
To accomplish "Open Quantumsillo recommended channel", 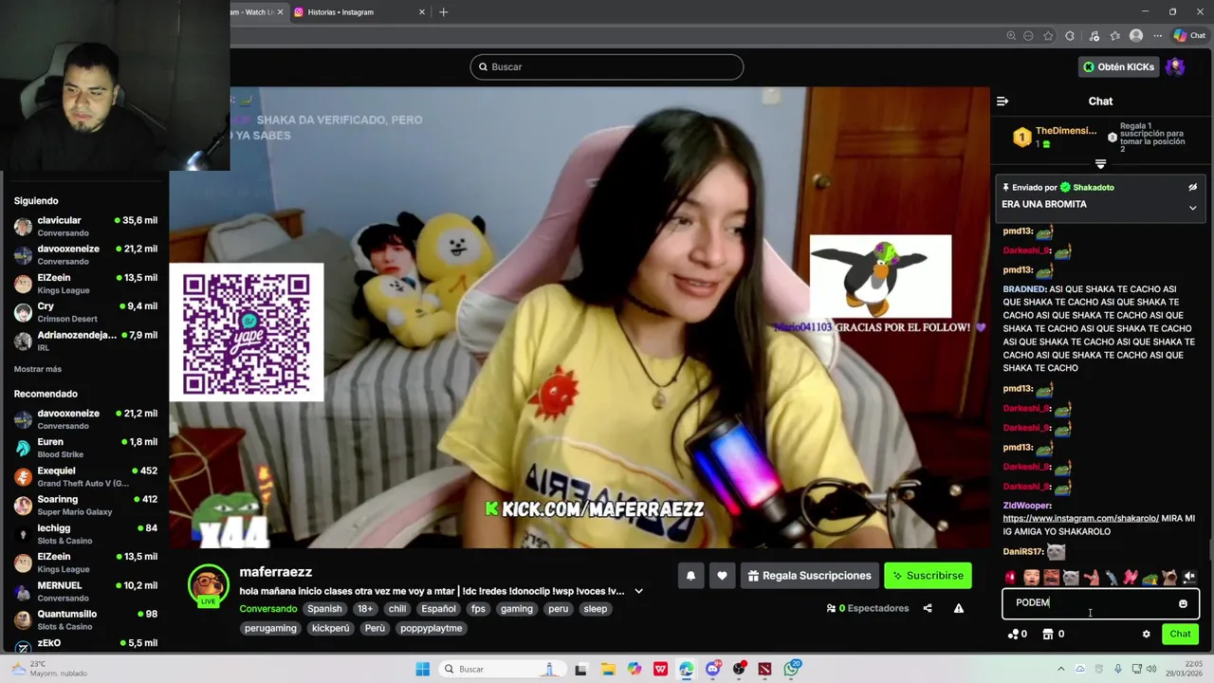I will tap(85, 619).
